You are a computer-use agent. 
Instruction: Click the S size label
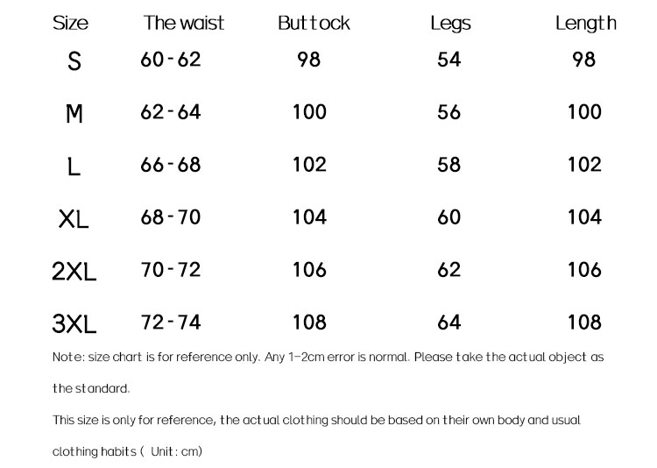tap(74, 61)
